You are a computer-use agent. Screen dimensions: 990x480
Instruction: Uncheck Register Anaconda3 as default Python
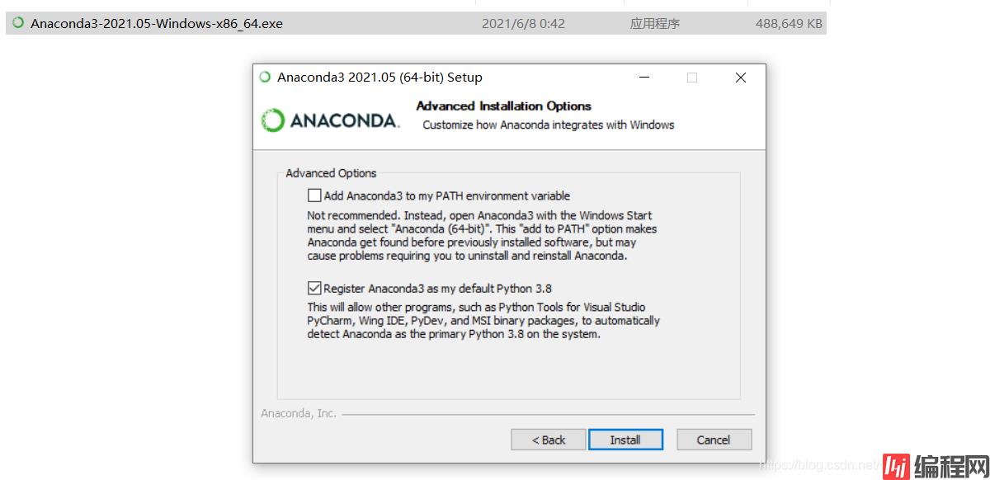coord(314,289)
